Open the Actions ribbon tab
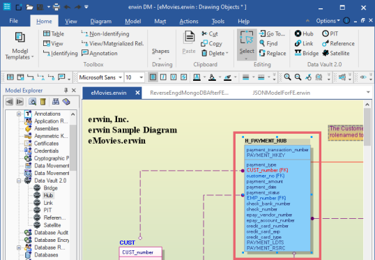This screenshot has width=375, height=260. tap(189, 22)
